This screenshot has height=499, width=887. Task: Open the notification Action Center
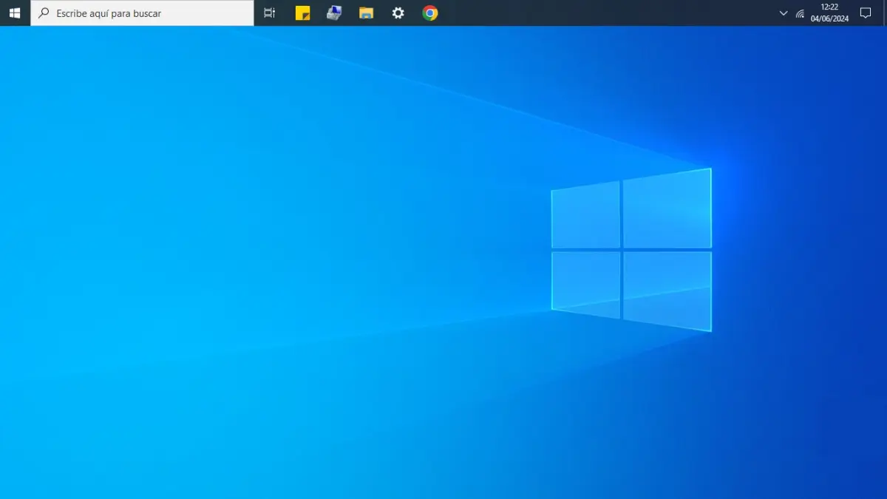(866, 13)
